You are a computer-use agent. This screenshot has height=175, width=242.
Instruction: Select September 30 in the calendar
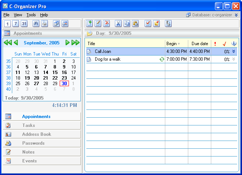click(64, 84)
